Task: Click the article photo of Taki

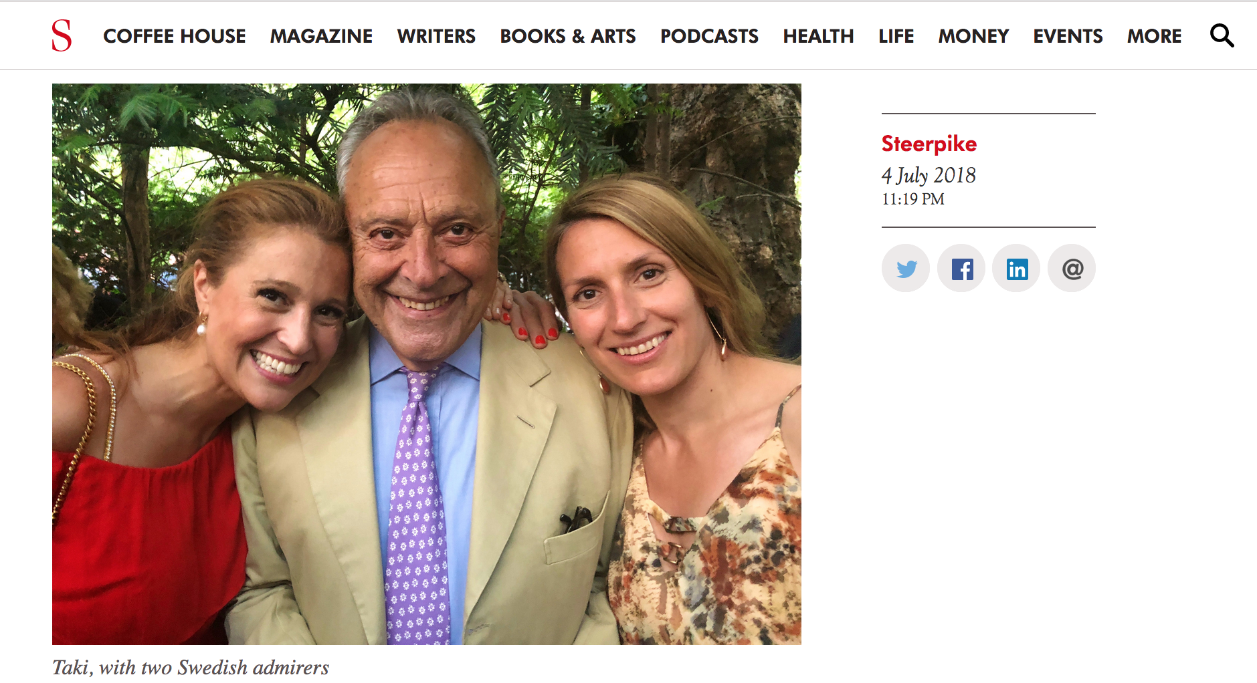Action: (427, 364)
